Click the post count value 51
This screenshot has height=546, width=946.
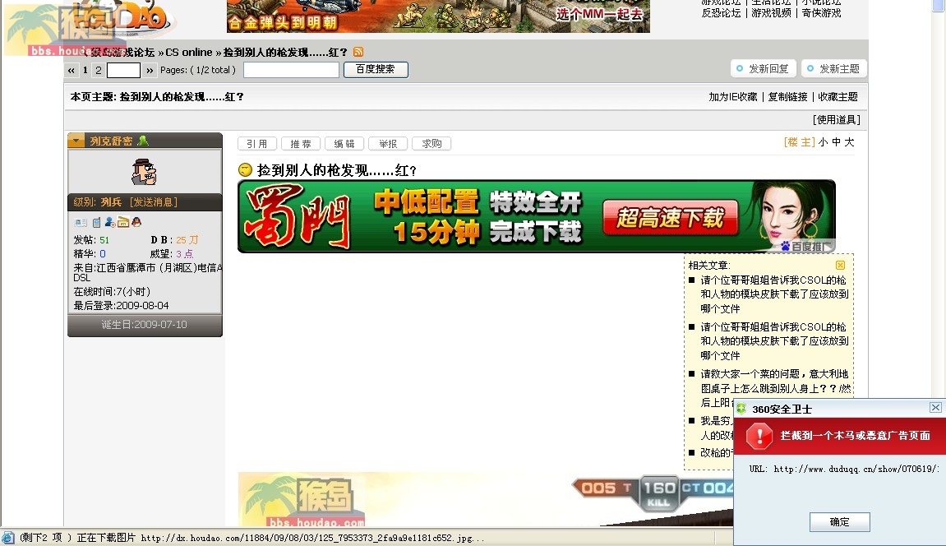[104, 240]
